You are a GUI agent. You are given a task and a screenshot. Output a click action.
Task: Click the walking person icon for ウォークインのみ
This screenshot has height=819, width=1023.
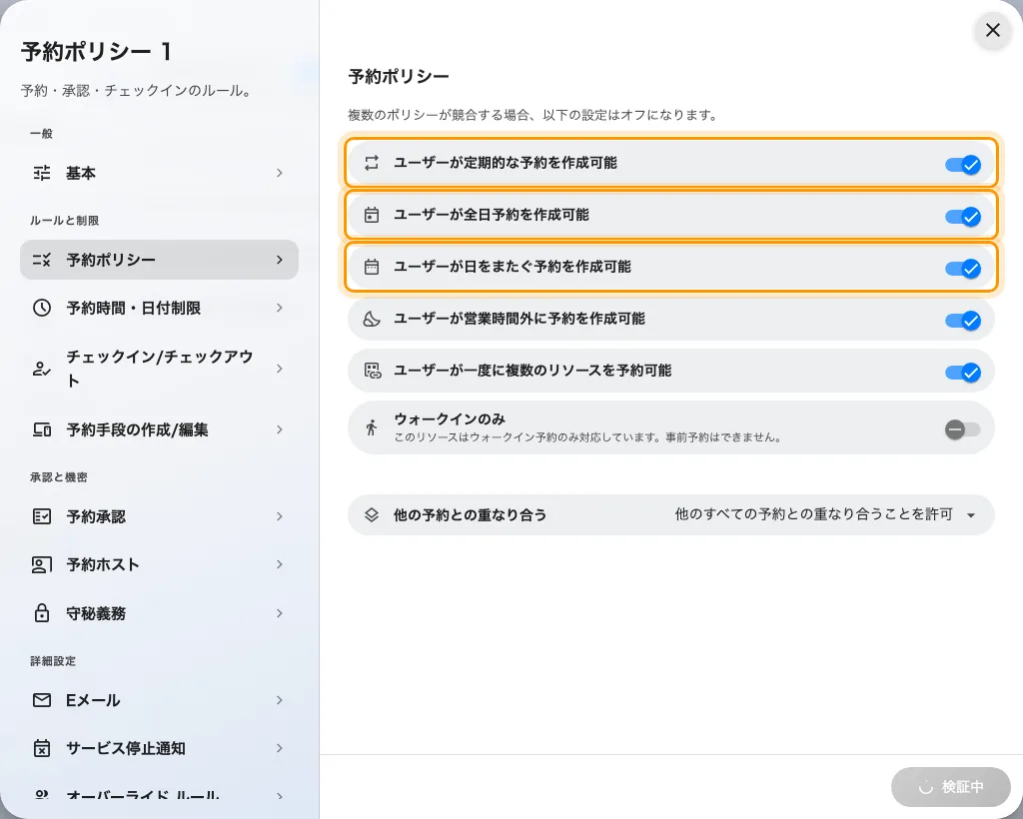click(372, 427)
